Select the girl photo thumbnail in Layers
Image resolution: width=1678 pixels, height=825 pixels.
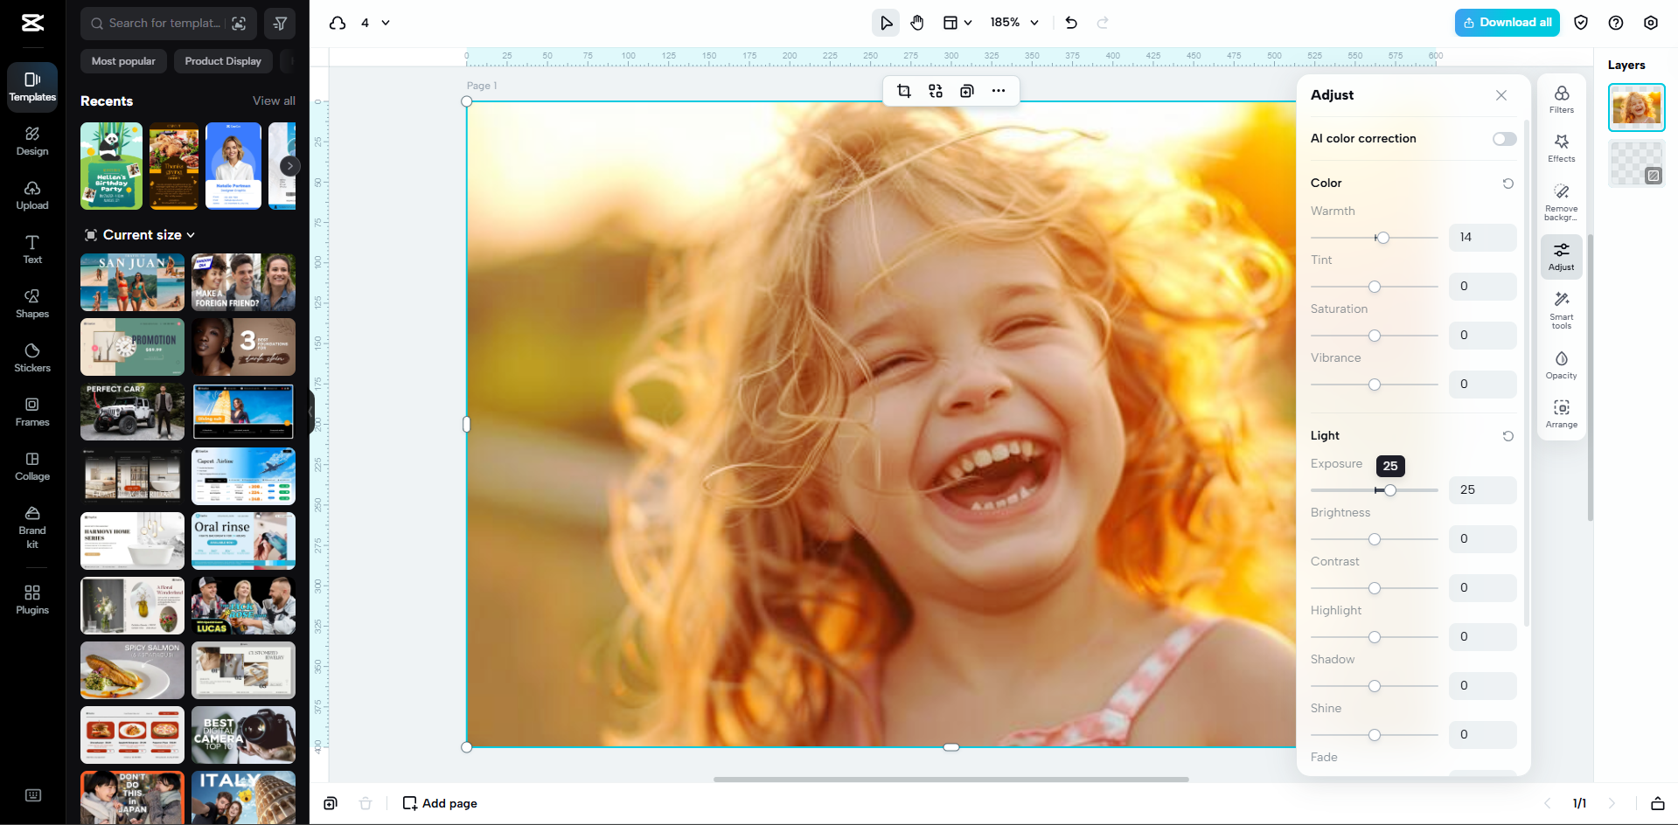click(x=1636, y=107)
